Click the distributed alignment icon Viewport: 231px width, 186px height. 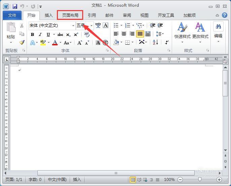[148, 34]
